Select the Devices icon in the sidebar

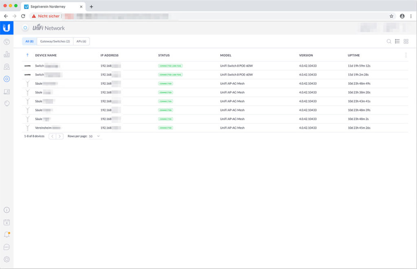tap(7, 79)
